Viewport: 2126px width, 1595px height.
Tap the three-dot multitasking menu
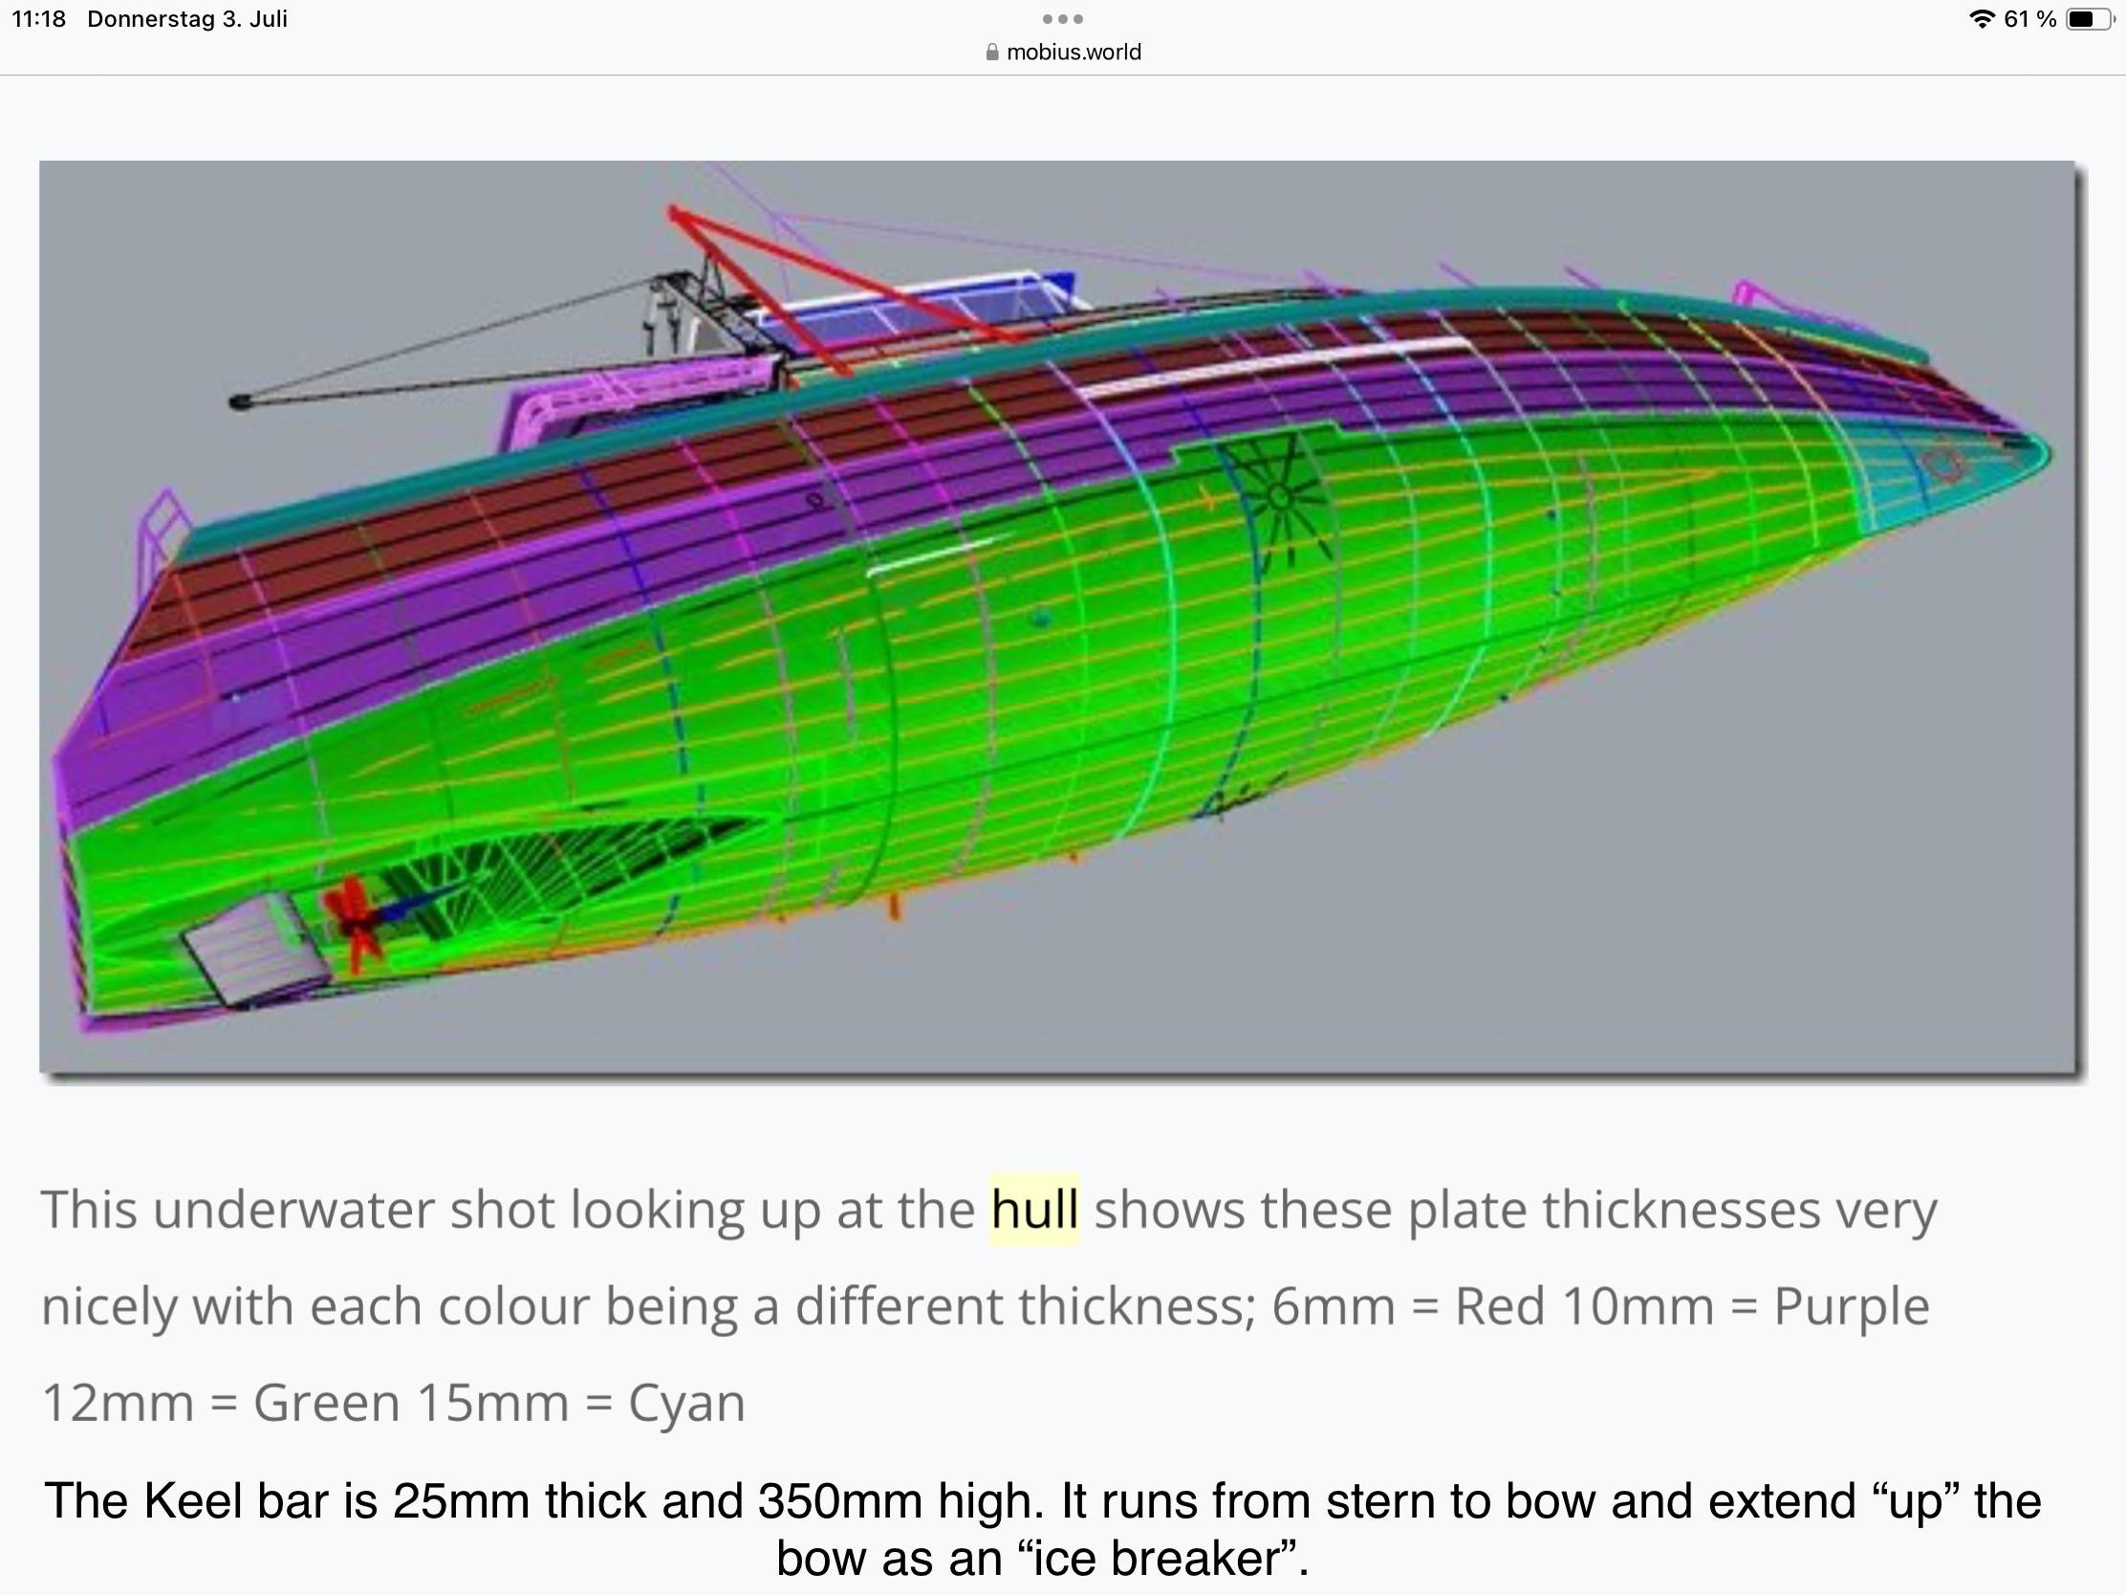1062,19
